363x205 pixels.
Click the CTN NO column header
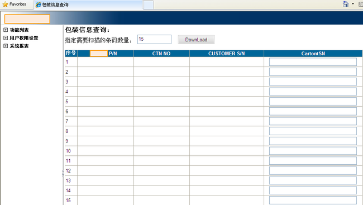[x=161, y=54]
